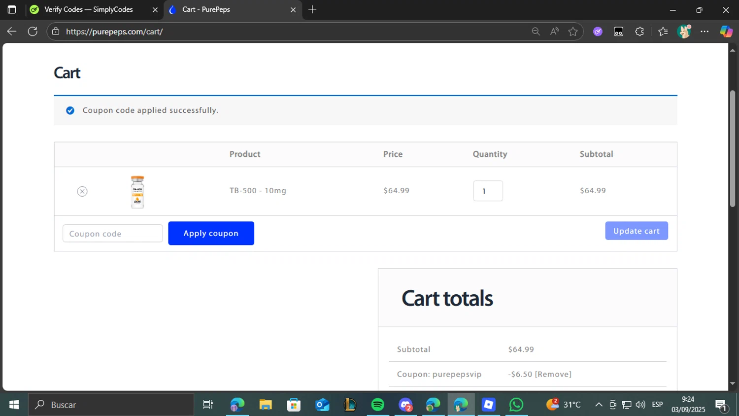
Task: Open the Copilot sidebar icon
Action: (x=726, y=32)
